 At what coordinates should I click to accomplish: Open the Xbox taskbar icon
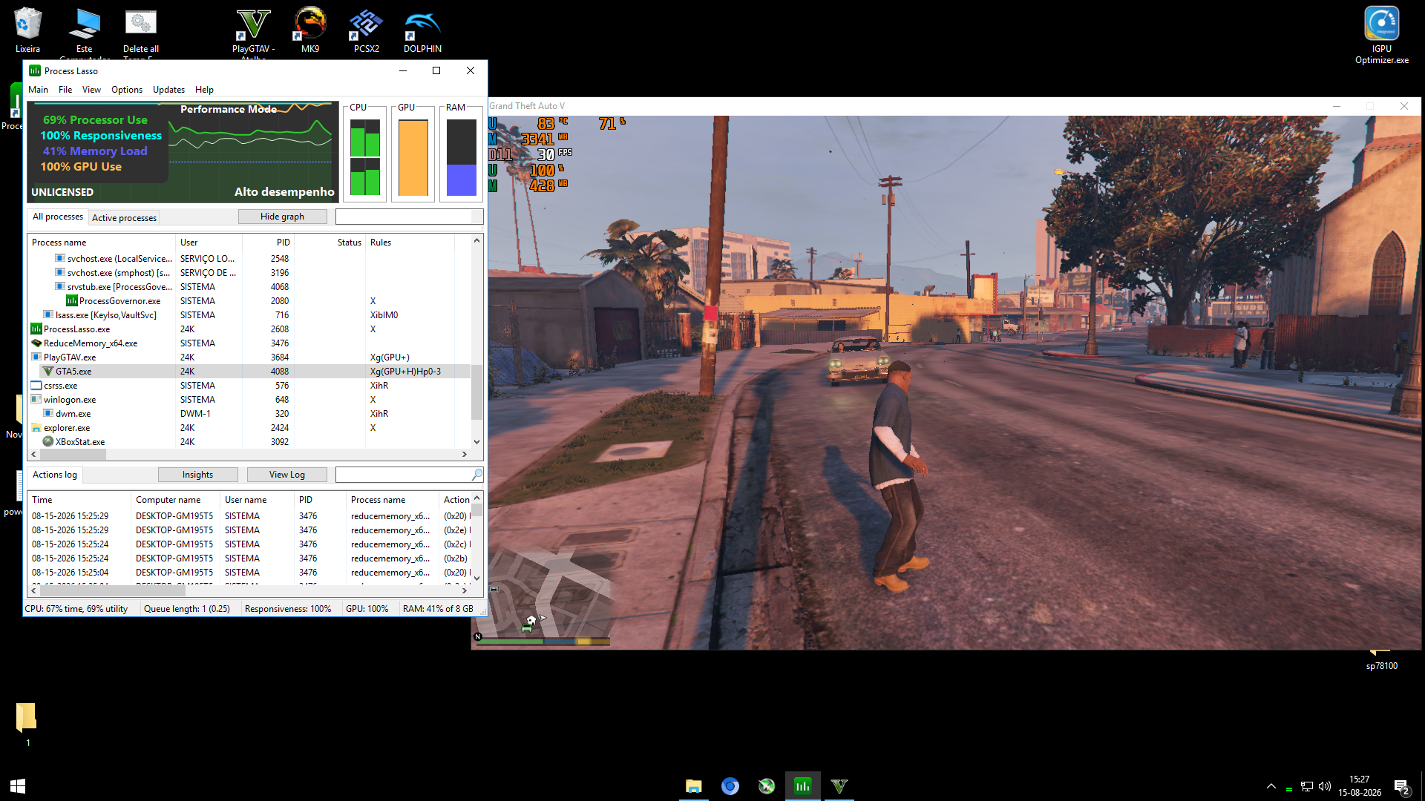[x=767, y=786]
